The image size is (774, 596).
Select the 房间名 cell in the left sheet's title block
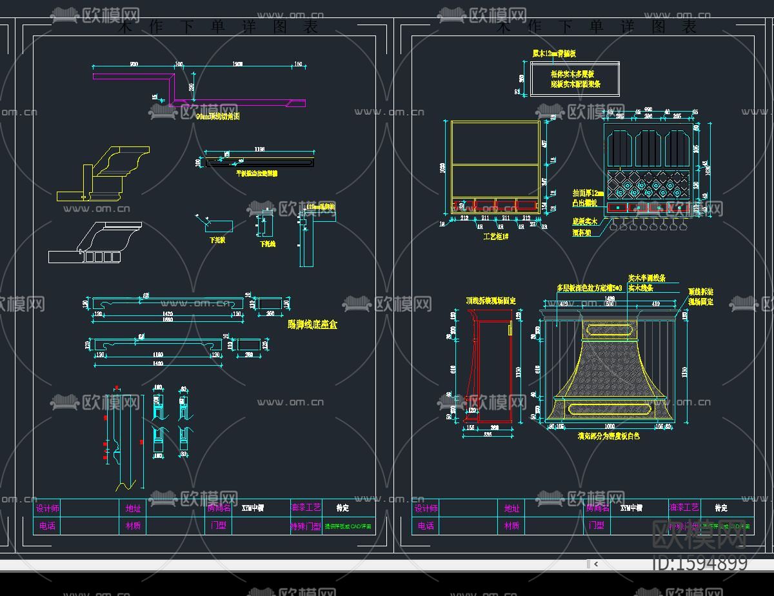[218, 508]
